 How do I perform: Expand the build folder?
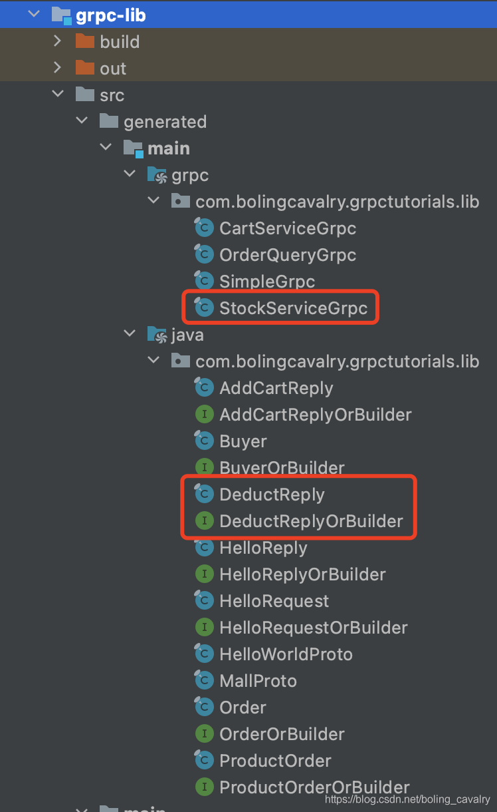(57, 41)
